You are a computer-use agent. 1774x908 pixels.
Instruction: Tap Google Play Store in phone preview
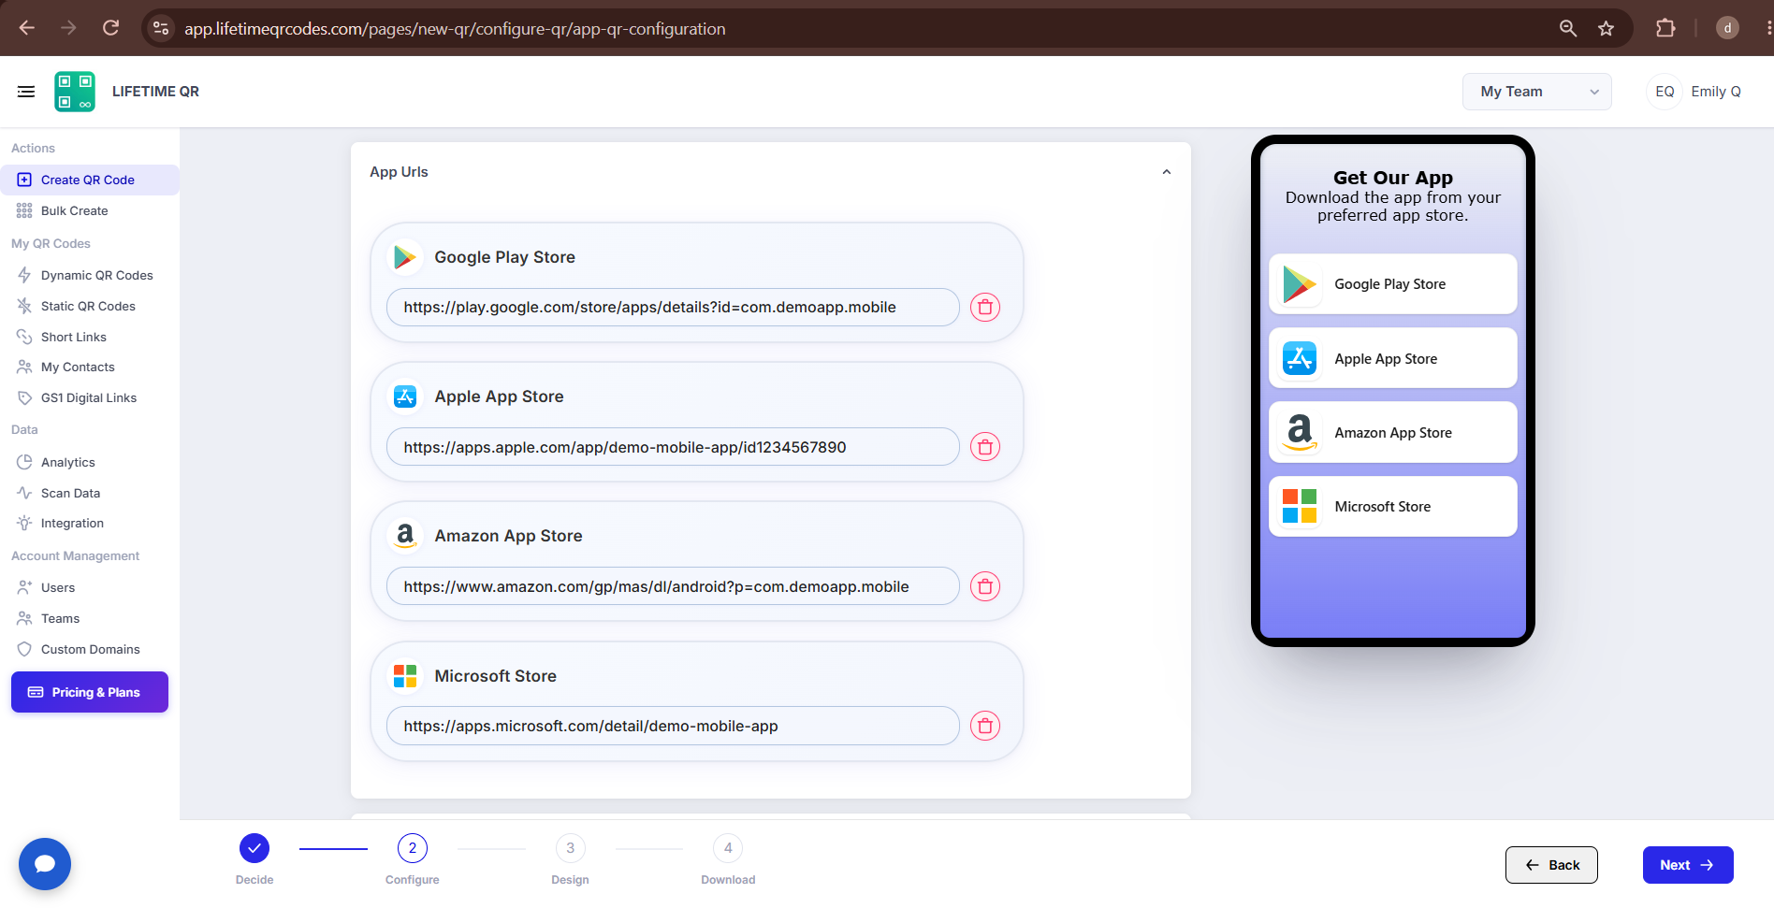point(1392,284)
